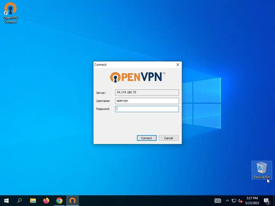
Task: Select the Server address field
Action: pyautogui.click(x=147, y=93)
